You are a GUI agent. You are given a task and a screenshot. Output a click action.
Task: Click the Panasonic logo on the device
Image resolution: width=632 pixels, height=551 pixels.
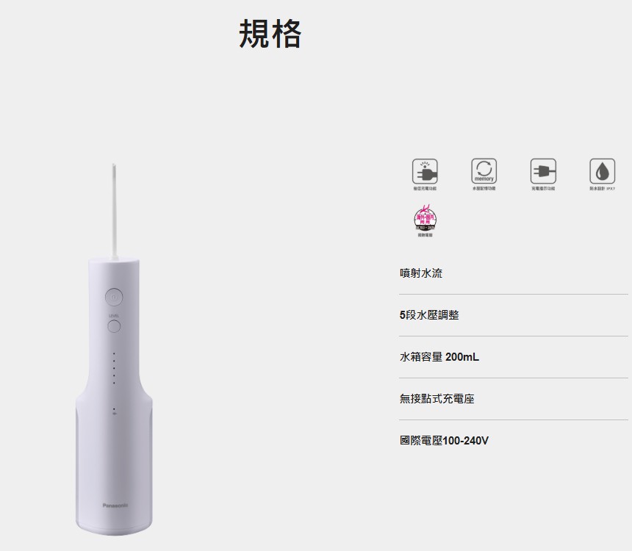(x=115, y=505)
